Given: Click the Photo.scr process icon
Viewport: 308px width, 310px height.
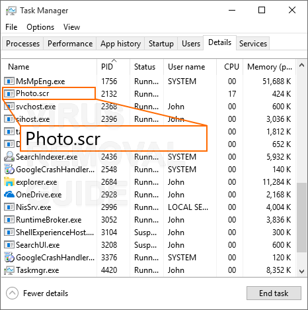Looking at the screenshot, I should coord(9,94).
